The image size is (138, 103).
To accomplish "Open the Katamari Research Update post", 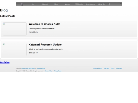I will [45, 45].
